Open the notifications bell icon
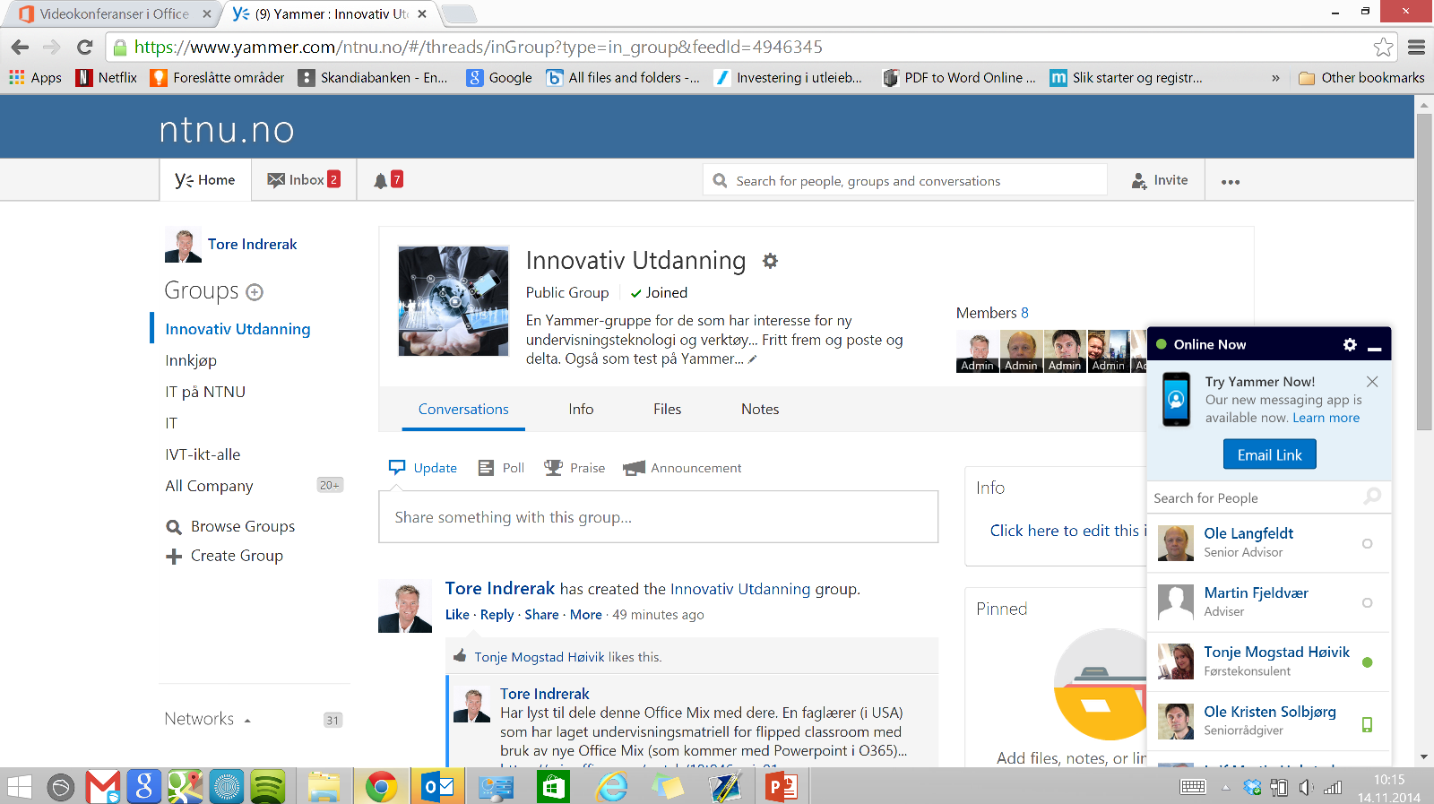 tap(381, 181)
